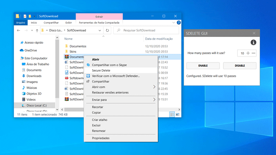Increase passes with the plus button

pos(248,53)
